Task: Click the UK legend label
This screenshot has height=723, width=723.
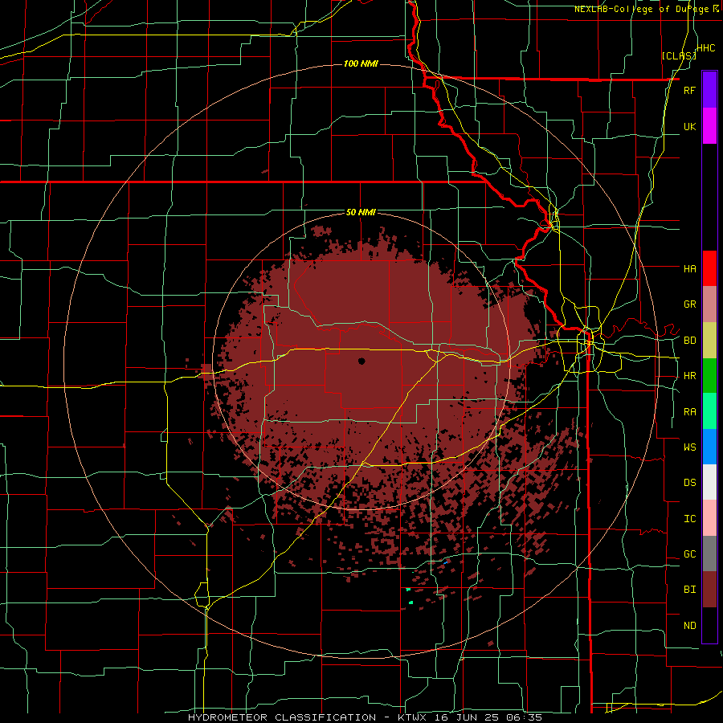Action: click(689, 126)
